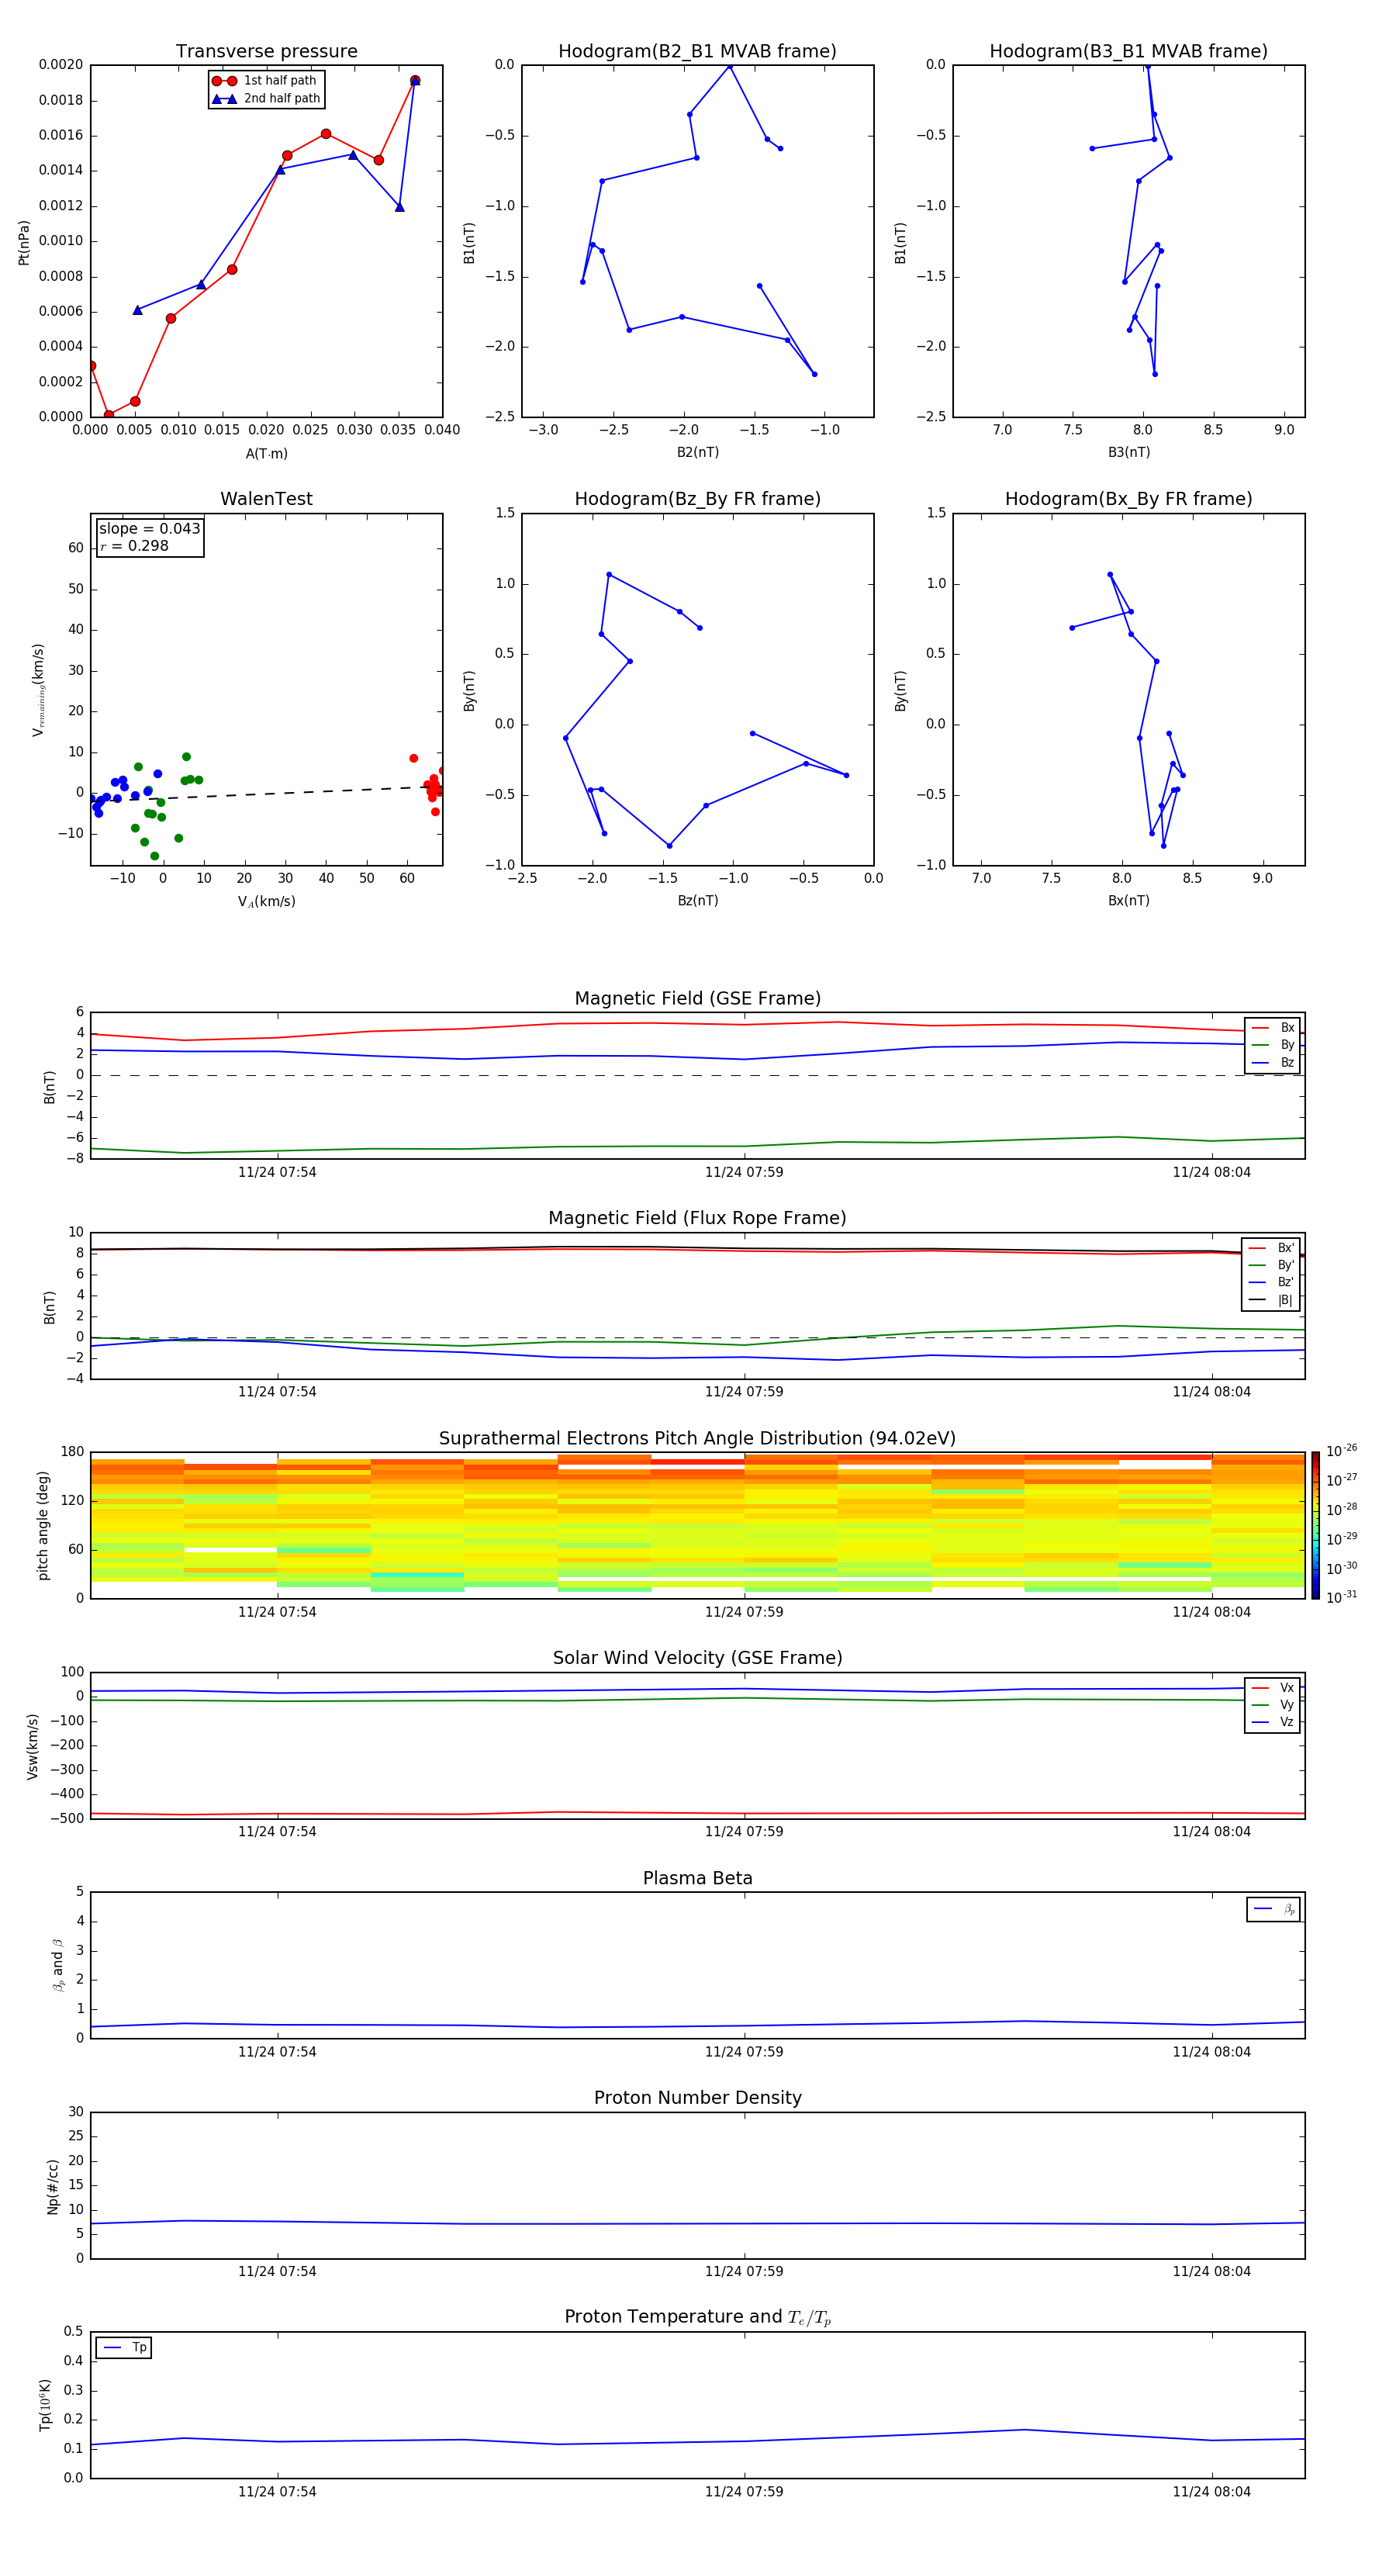Click the 'Solar Wind Velocity (GSE Frame)' title
Screen dimensions: 1396x2560
[x=697, y=1659]
